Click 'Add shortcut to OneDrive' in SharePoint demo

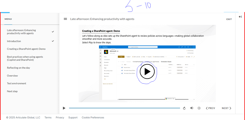(x=158, y=57)
